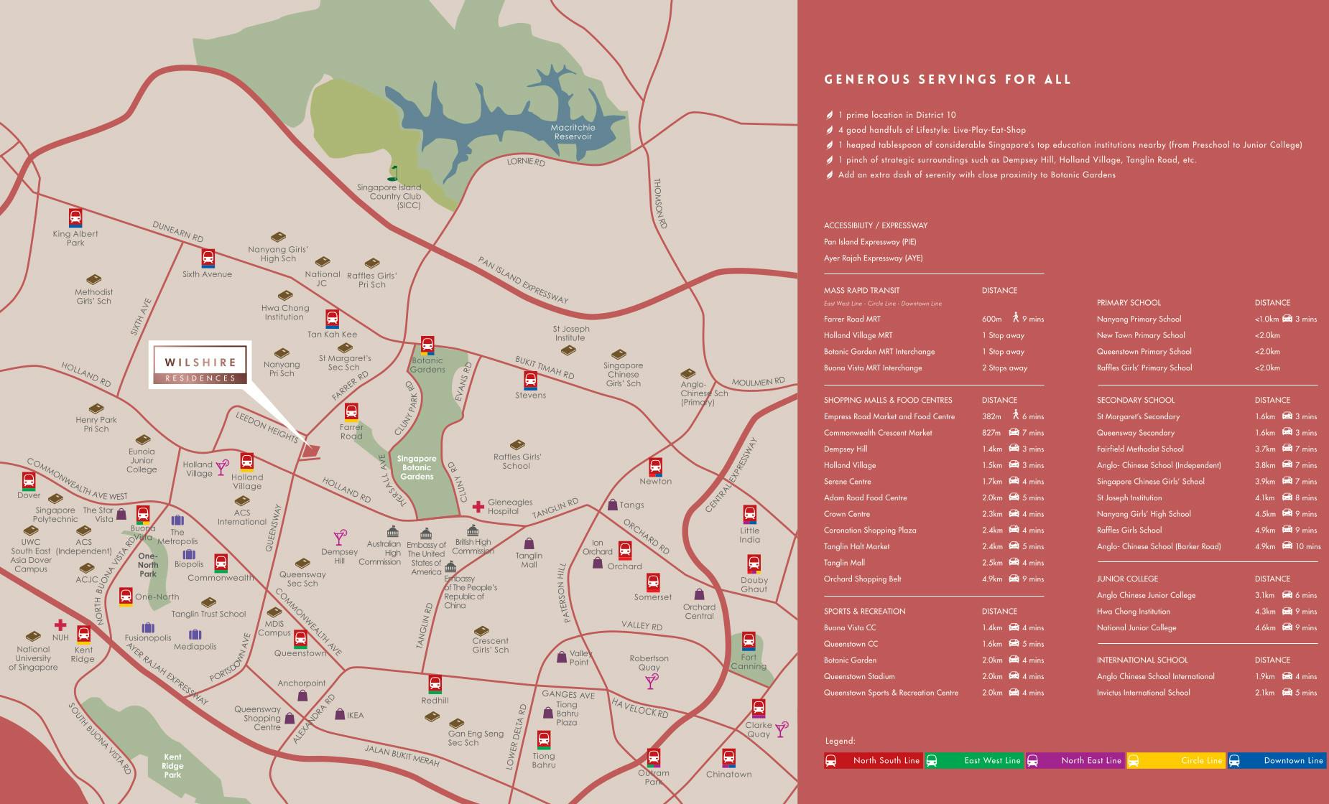Click the Fort Canning MRT station icon
1329x804 pixels.
click(x=749, y=641)
